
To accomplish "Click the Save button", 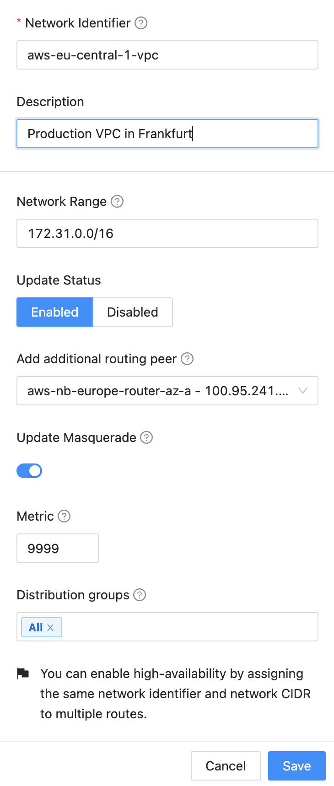I will 296,766.
